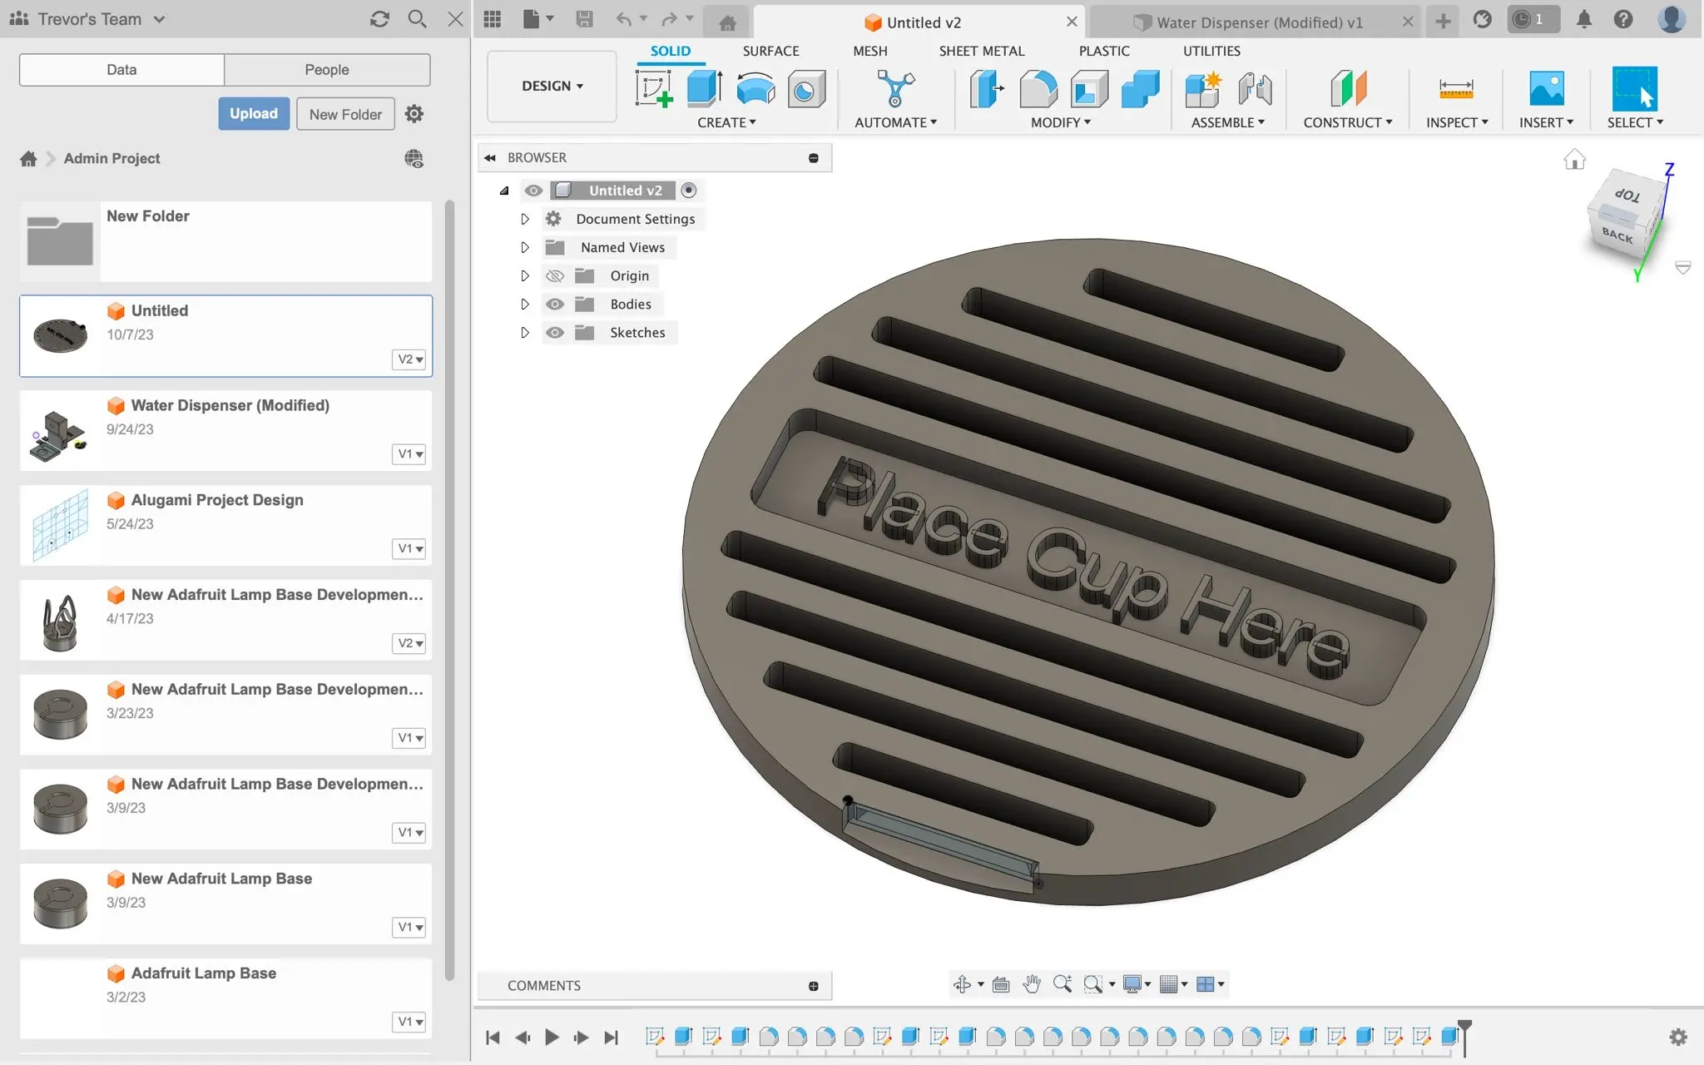Launch the Automate feature

[x=893, y=90]
